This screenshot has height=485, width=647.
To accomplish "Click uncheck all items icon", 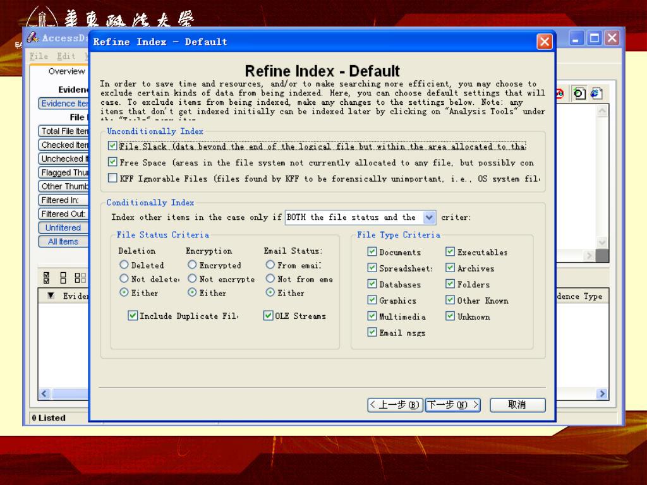I will tap(63, 278).
